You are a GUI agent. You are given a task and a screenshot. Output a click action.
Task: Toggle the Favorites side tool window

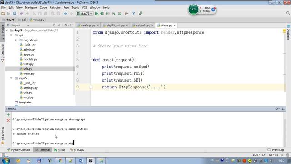point(3,136)
